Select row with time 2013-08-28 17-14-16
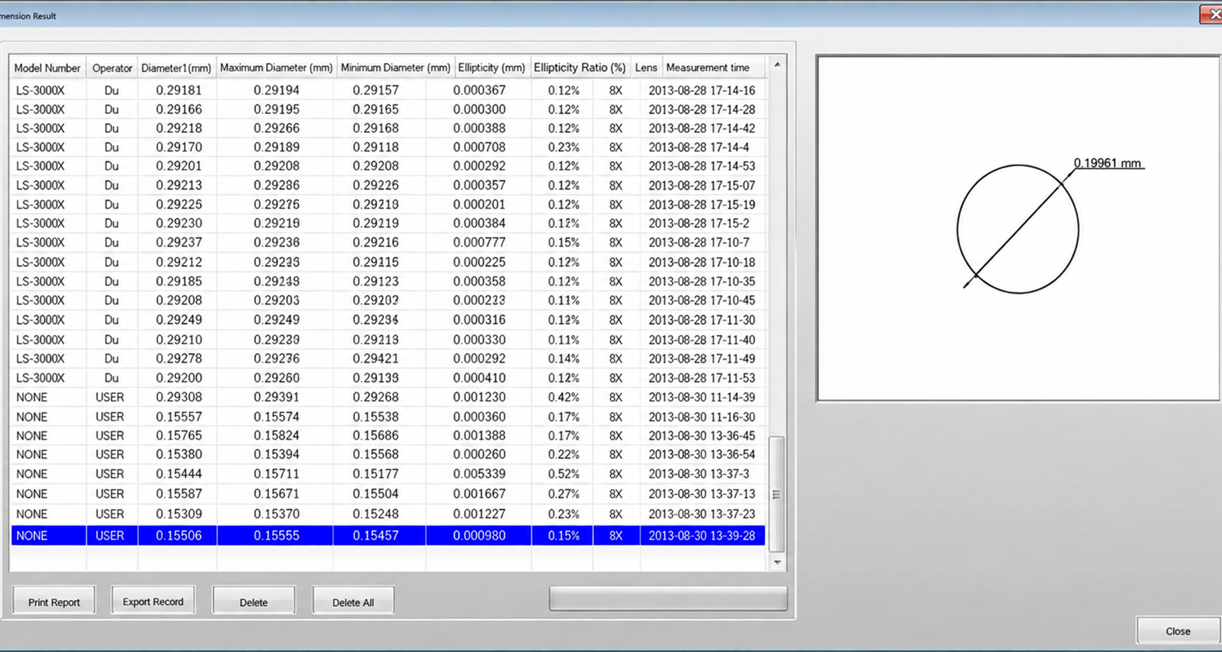1222x652 pixels. [x=388, y=90]
